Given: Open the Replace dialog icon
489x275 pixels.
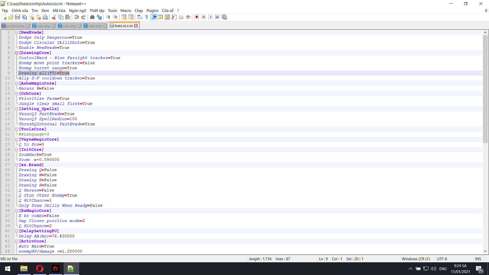Looking at the screenshot, I should tap(99, 17).
